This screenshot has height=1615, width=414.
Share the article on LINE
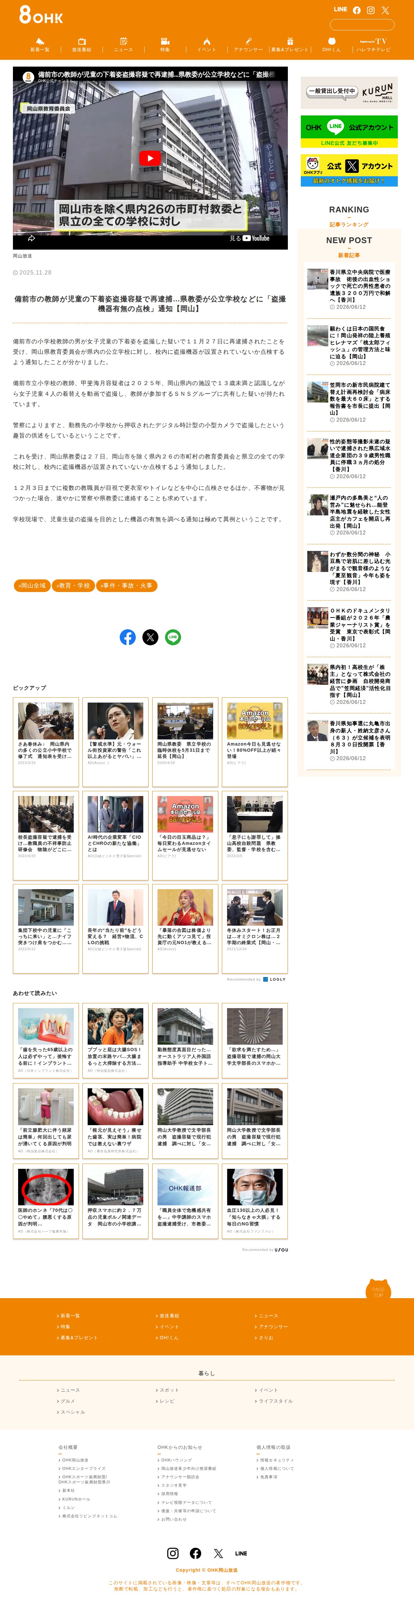tap(173, 637)
